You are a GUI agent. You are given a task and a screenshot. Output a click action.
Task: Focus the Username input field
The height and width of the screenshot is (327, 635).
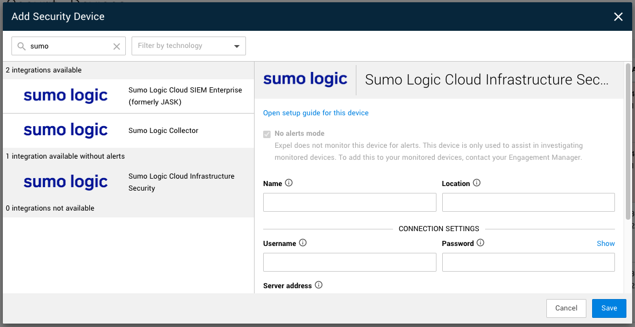350,263
